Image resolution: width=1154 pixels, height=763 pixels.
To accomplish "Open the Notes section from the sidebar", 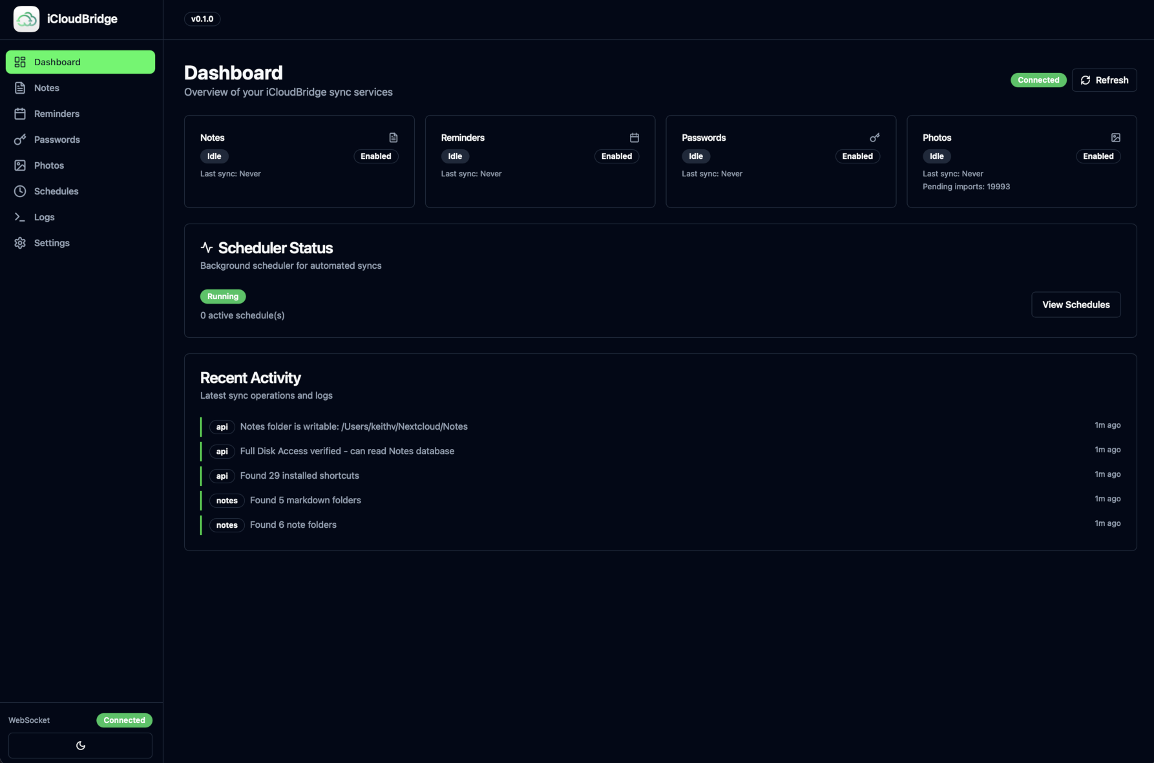I will [47, 87].
